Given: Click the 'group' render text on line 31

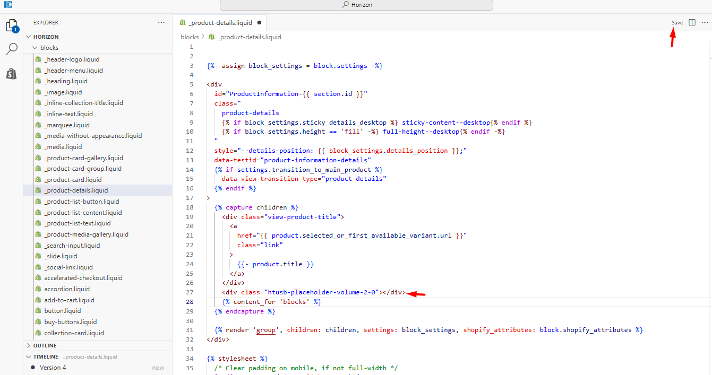Looking at the screenshot, I should click(x=266, y=330).
